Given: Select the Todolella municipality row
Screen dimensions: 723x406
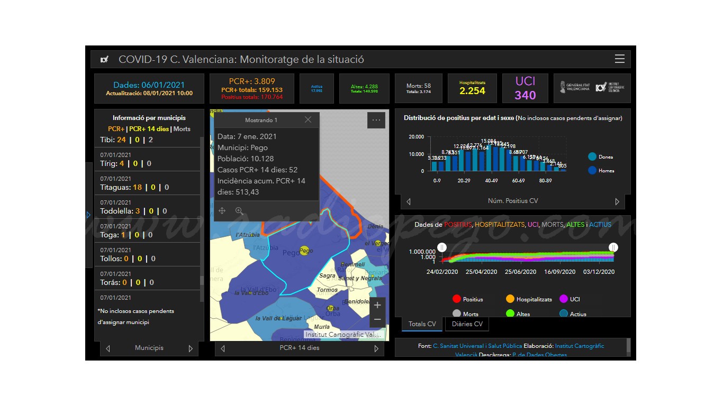Looking at the screenshot, I should 147,207.
